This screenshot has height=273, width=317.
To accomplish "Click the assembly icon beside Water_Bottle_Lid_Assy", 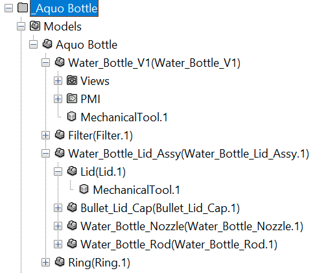I will [x=60, y=153].
